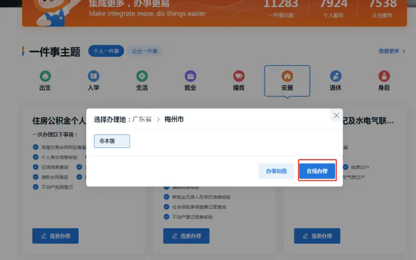Click 我要办理 on the 水电气联 card
Viewport: 416px width, 260px height.
pos(317,236)
